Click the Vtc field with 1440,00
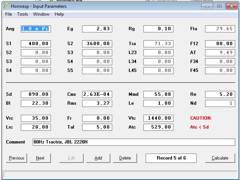 tap(158, 118)
